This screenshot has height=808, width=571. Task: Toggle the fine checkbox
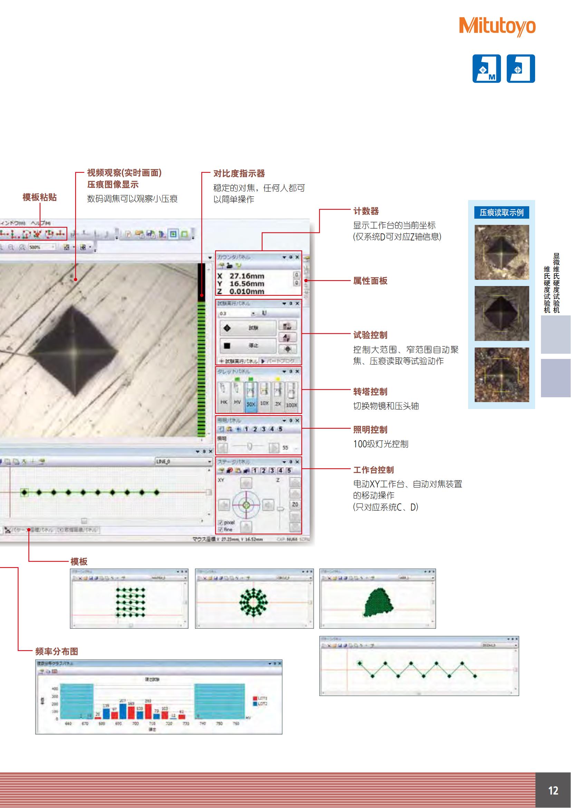tap(221, 529)
